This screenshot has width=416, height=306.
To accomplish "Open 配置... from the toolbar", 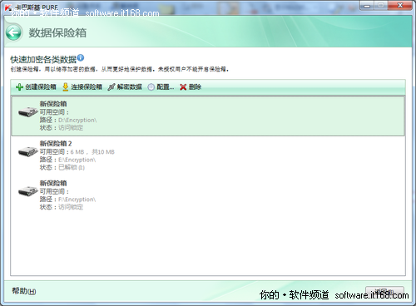I will [166, 87].
